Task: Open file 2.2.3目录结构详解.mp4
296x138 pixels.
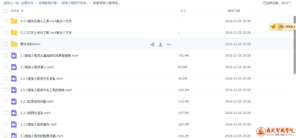Action: (x=37, y=102)
